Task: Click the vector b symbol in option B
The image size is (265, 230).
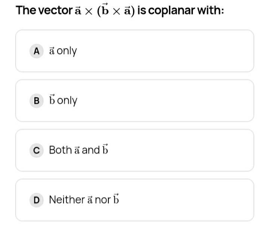Action: pyautogui.click(x=52, y=100)
